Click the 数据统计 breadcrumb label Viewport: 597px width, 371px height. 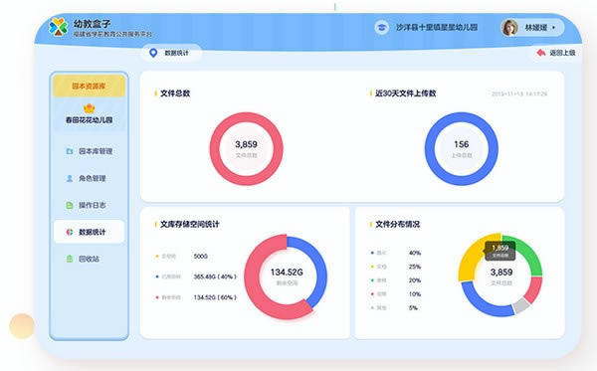[176, 53]
